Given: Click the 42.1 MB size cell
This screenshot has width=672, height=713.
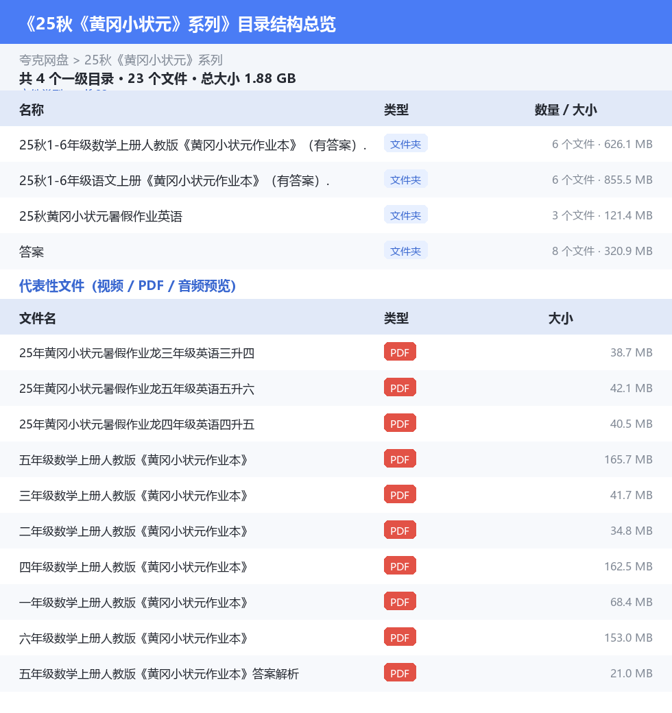Looking at the screenshot, I should [631, 388].
